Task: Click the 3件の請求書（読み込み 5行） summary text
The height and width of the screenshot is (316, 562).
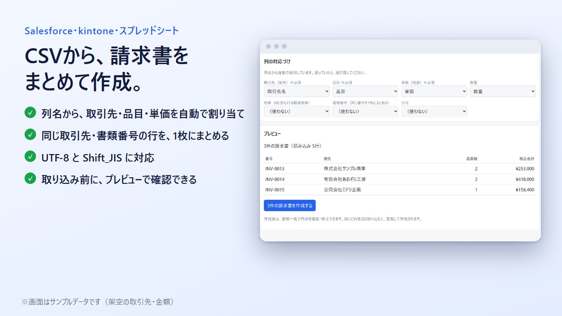Action: 293,146
